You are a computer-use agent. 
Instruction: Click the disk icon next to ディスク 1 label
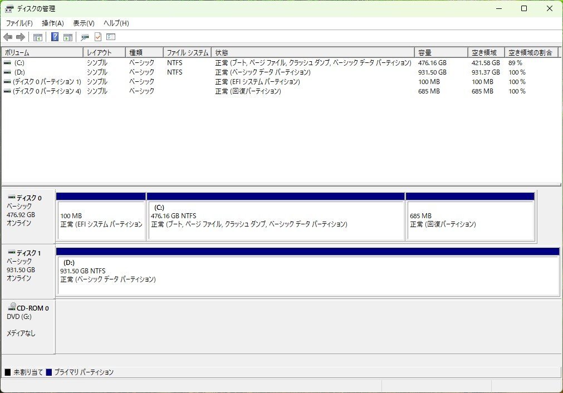[12, 252]
